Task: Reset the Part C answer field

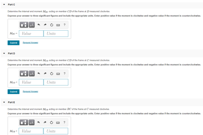Action: point(51,25)
